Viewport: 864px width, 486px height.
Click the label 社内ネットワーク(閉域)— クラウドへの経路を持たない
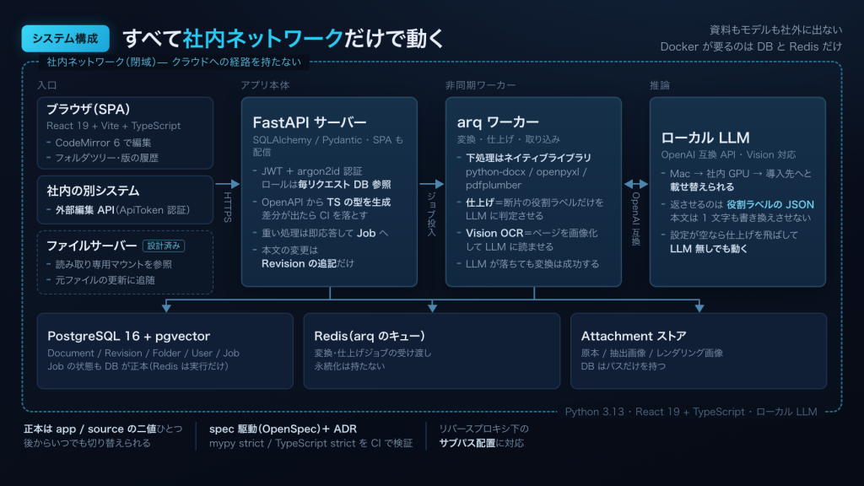[x=174, y=62]
